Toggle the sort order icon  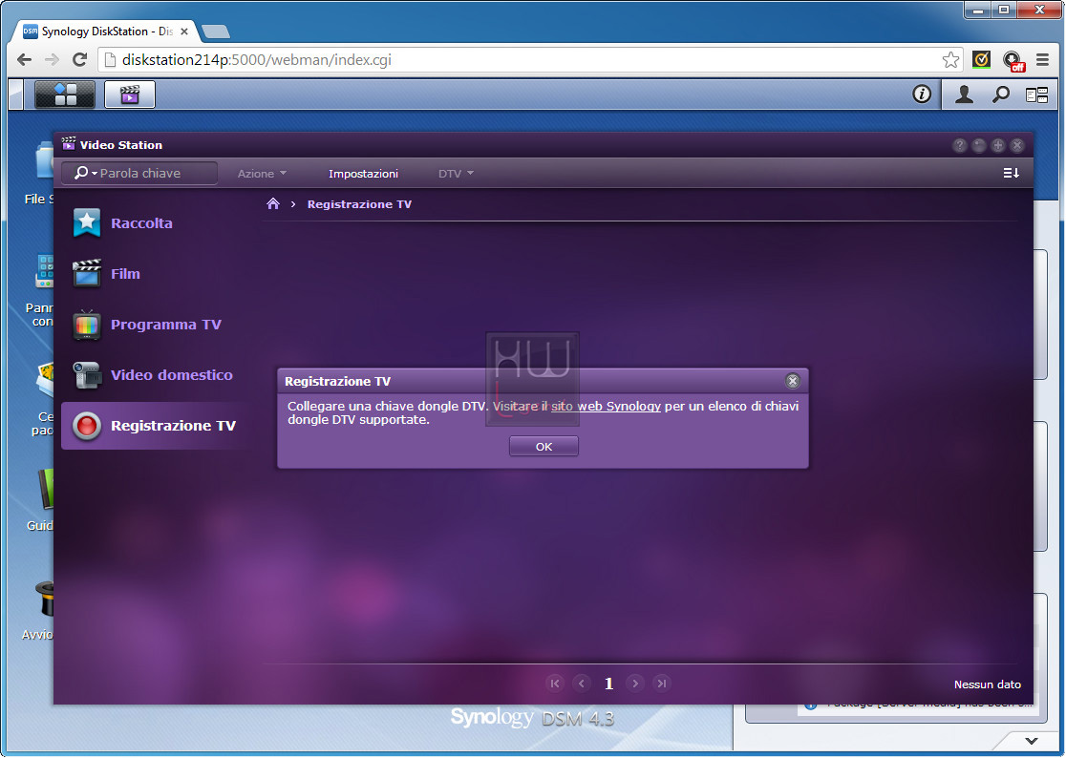coord(1011,173)
